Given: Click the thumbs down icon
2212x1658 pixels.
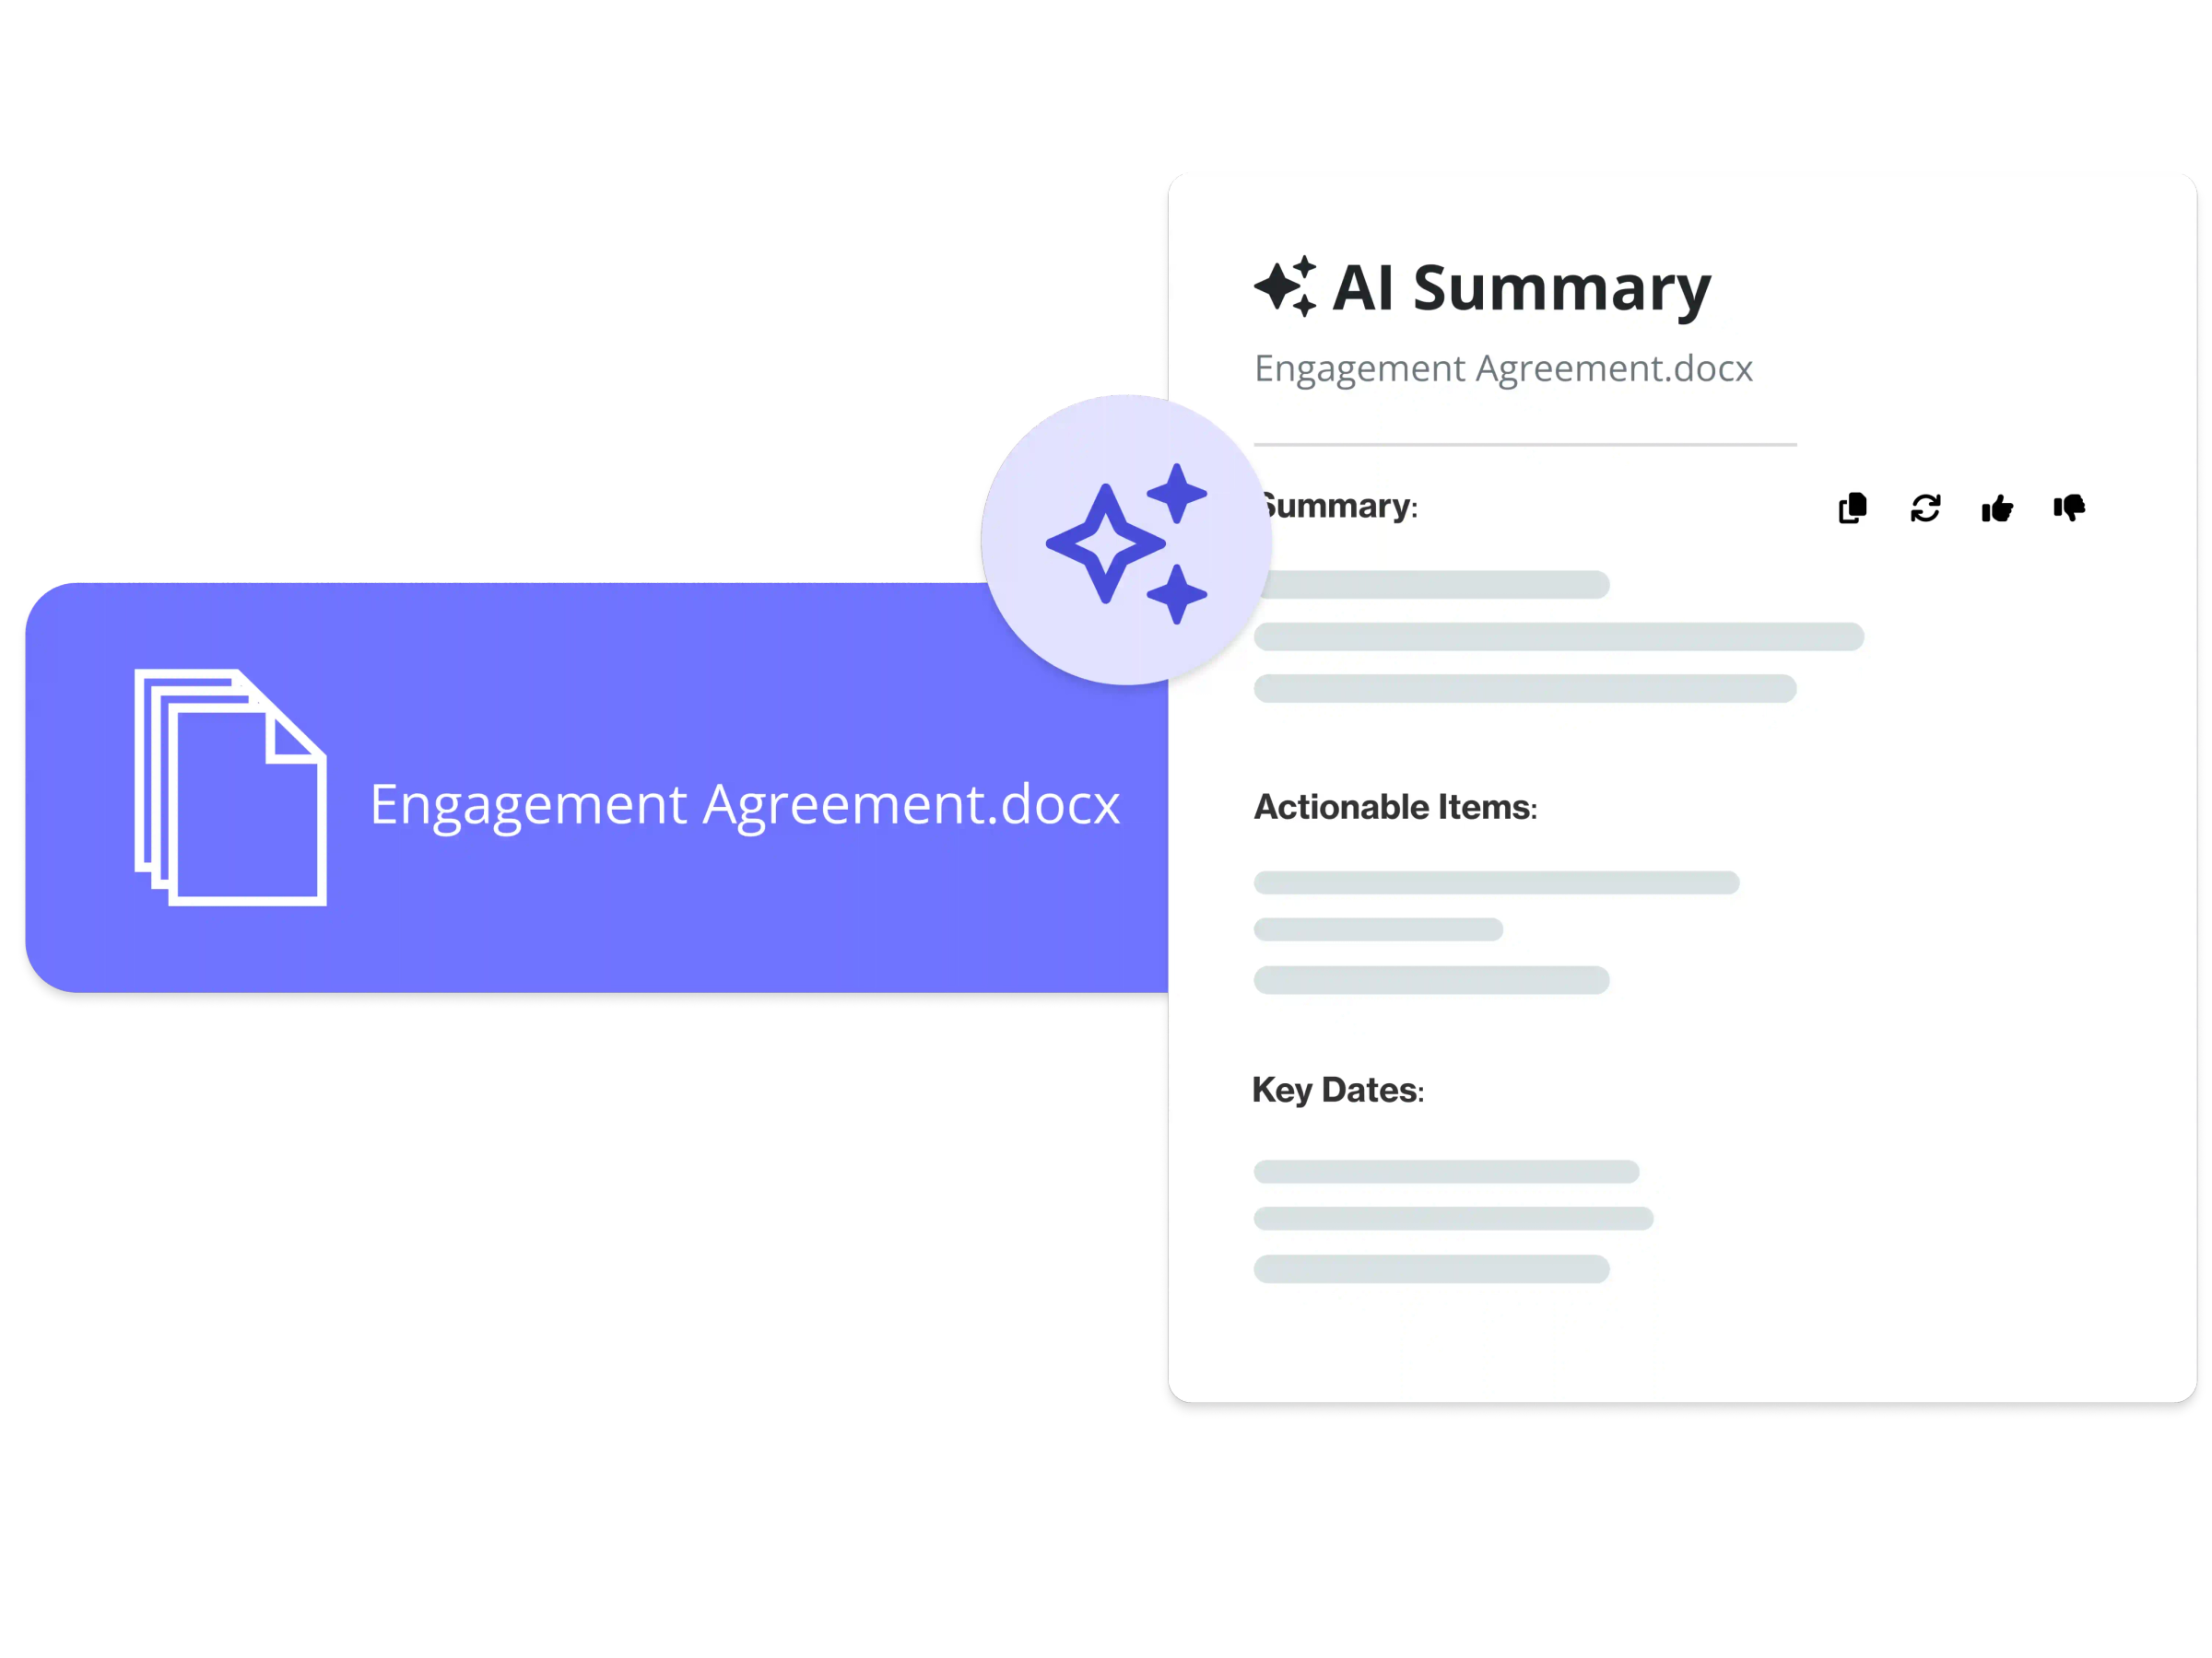Looking at the screenshot, I should pos(2077,507).
